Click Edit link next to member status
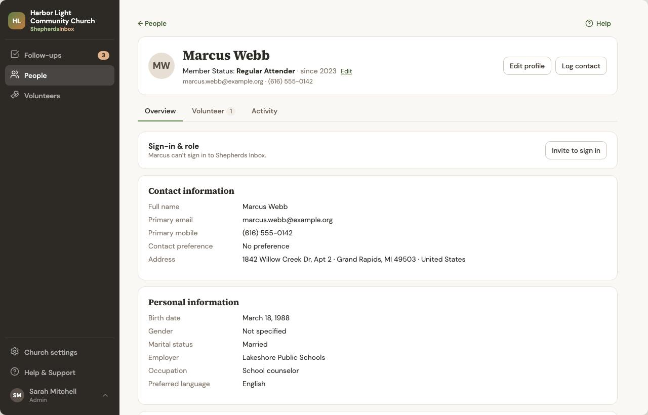This screenshot has height=415, width=648. coord(346,71)
